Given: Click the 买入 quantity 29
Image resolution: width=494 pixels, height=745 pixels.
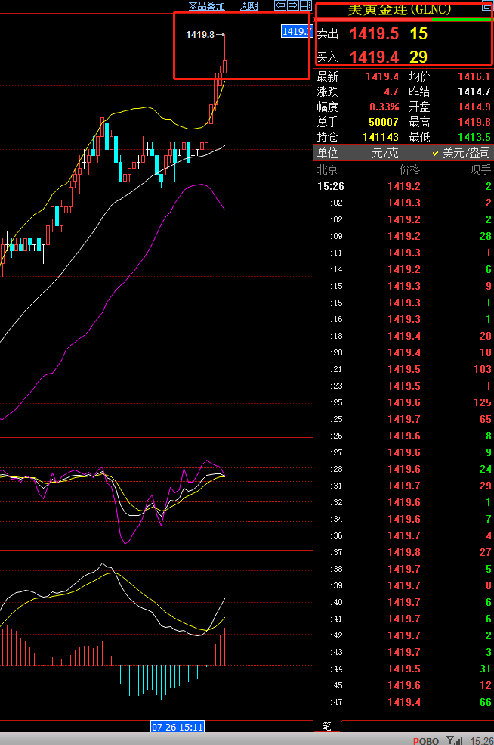Looking at the screenshot, I should [x=418, y=57].
